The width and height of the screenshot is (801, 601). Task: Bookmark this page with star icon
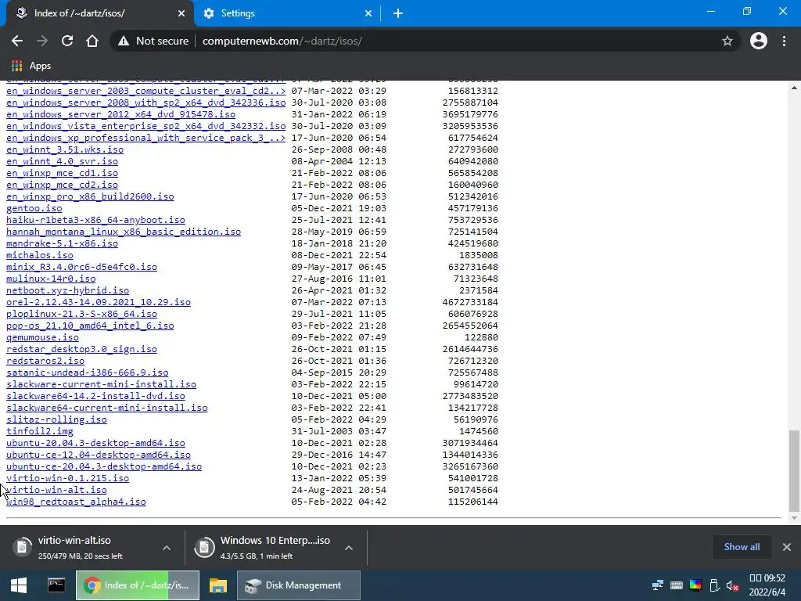click(727, 41)
